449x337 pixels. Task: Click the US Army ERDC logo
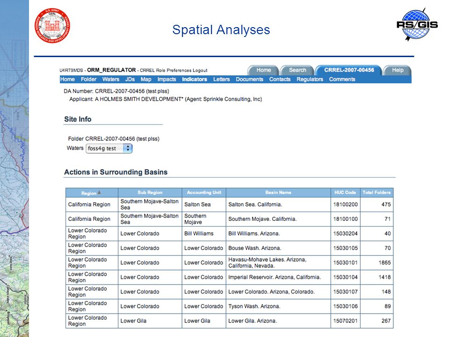click(52, 25)
